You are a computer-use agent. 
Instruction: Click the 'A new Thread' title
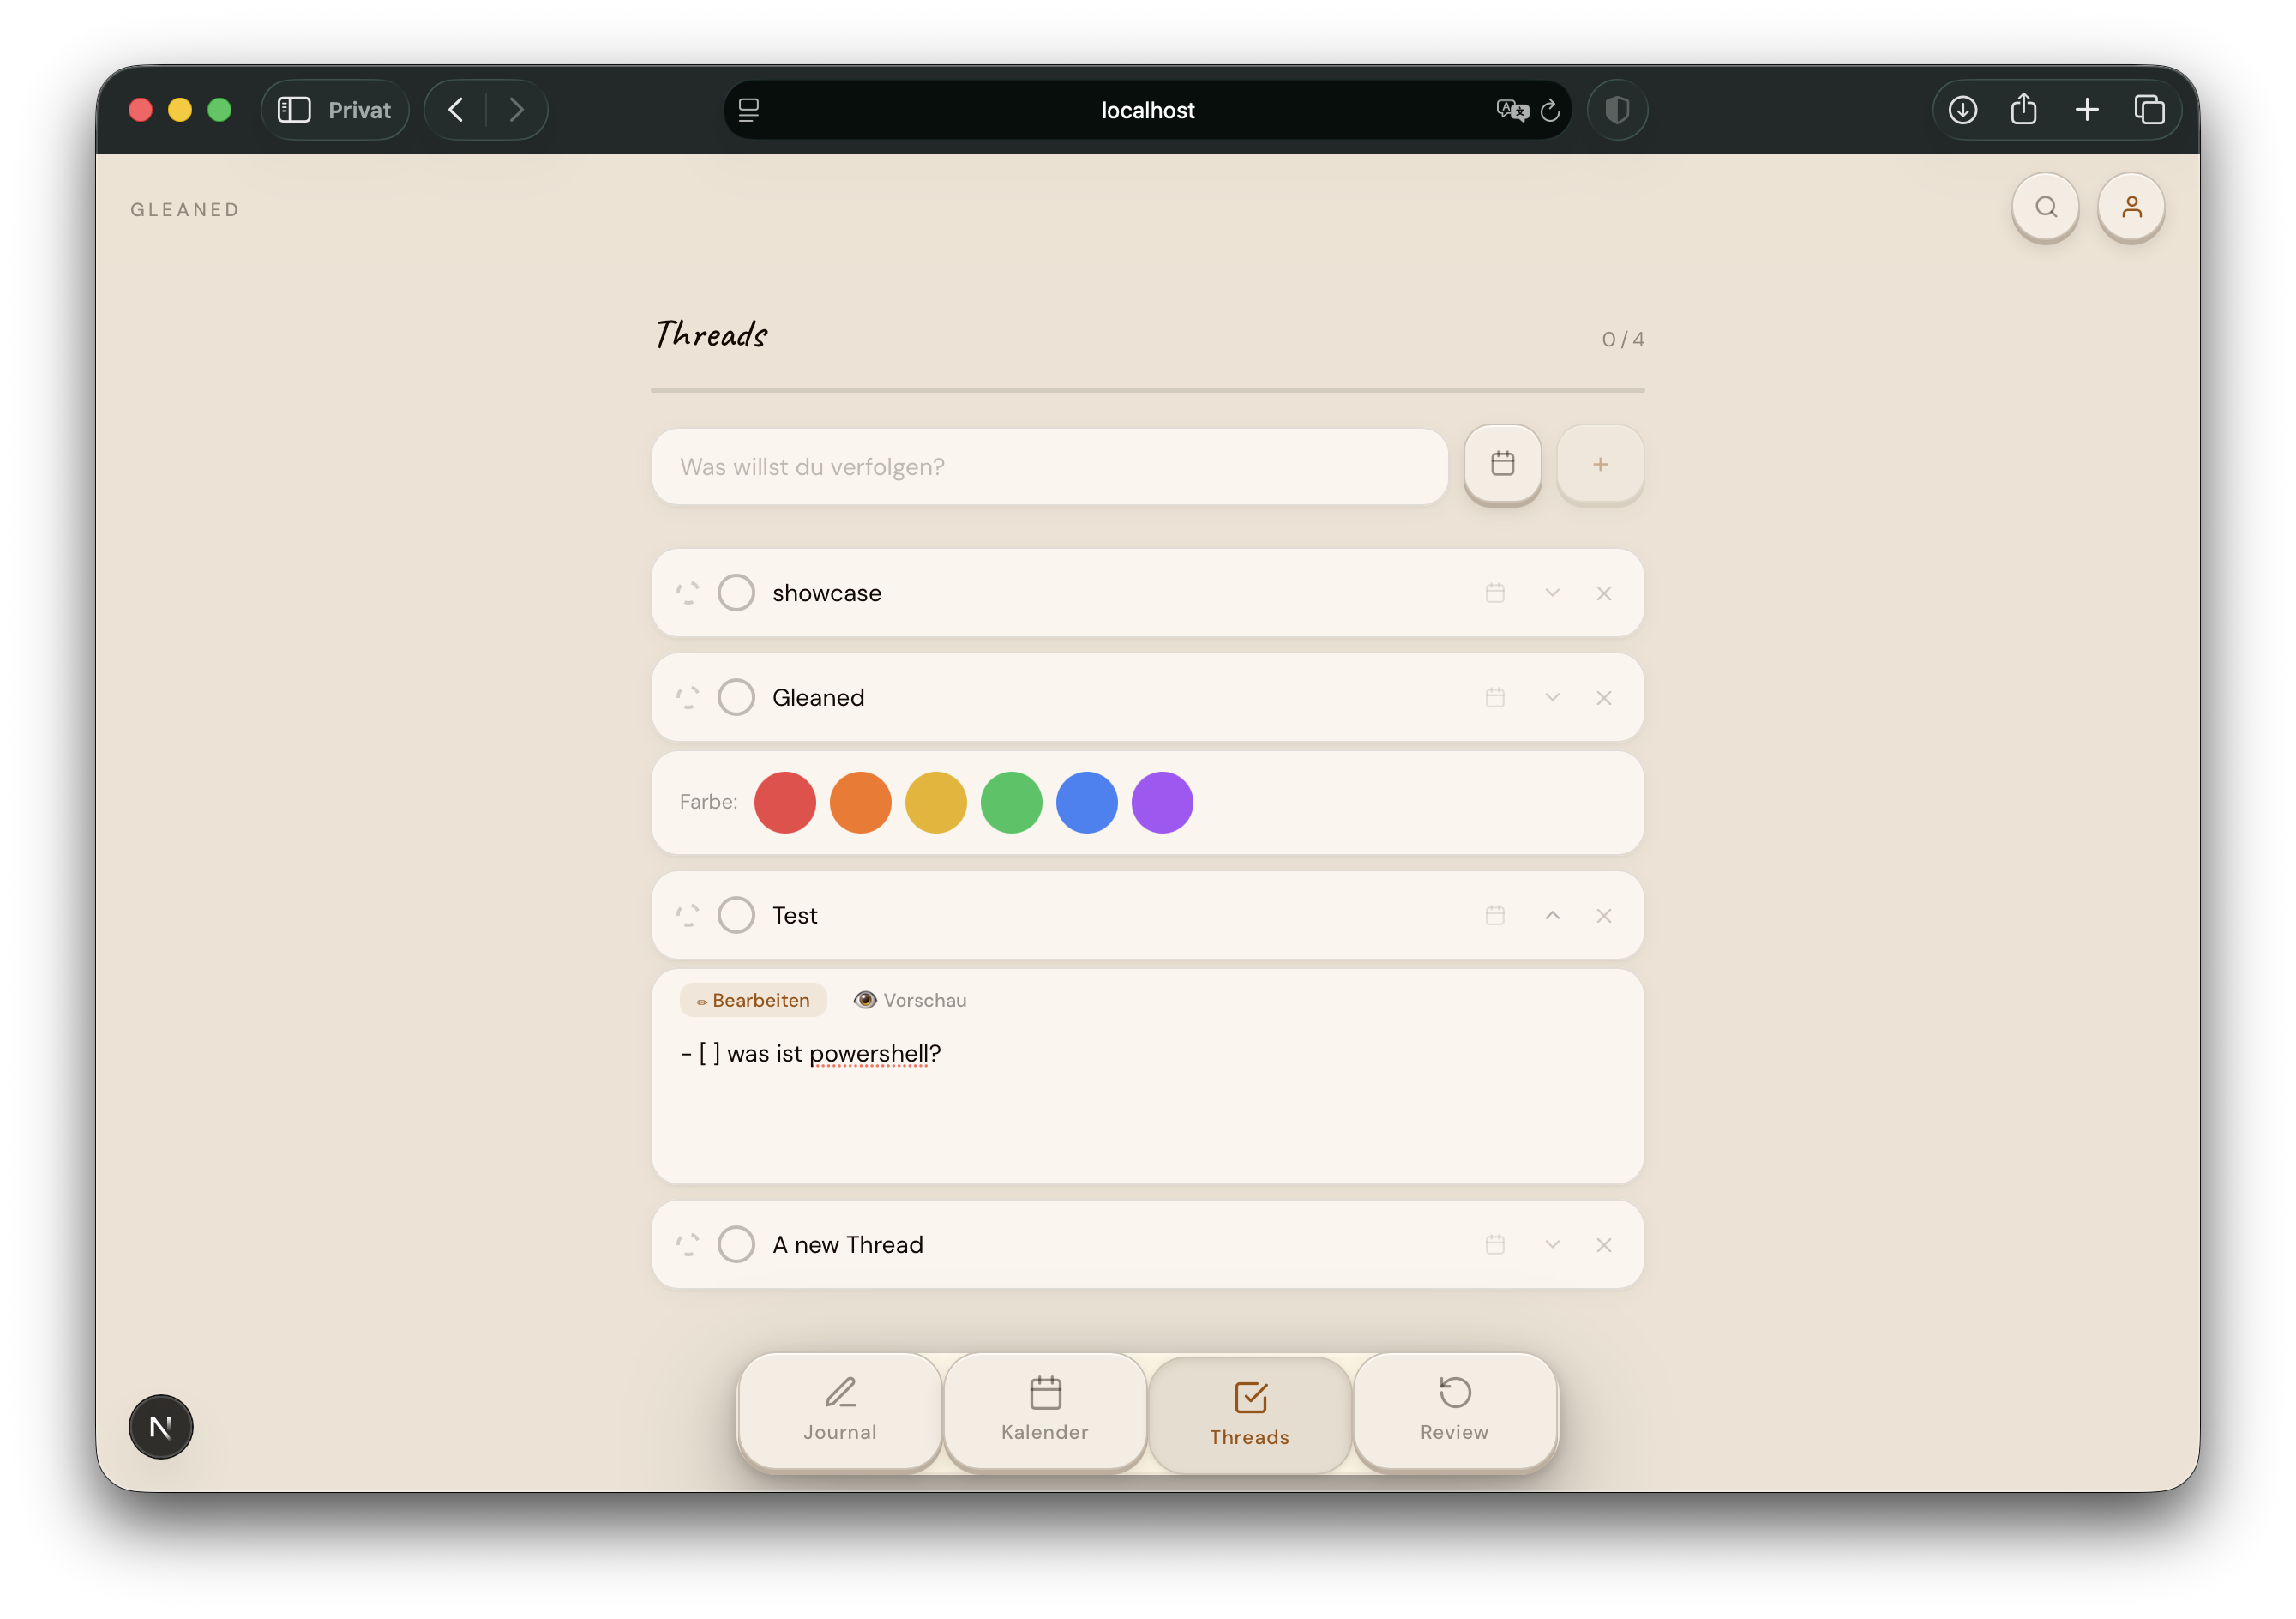tap(848, 1244)
